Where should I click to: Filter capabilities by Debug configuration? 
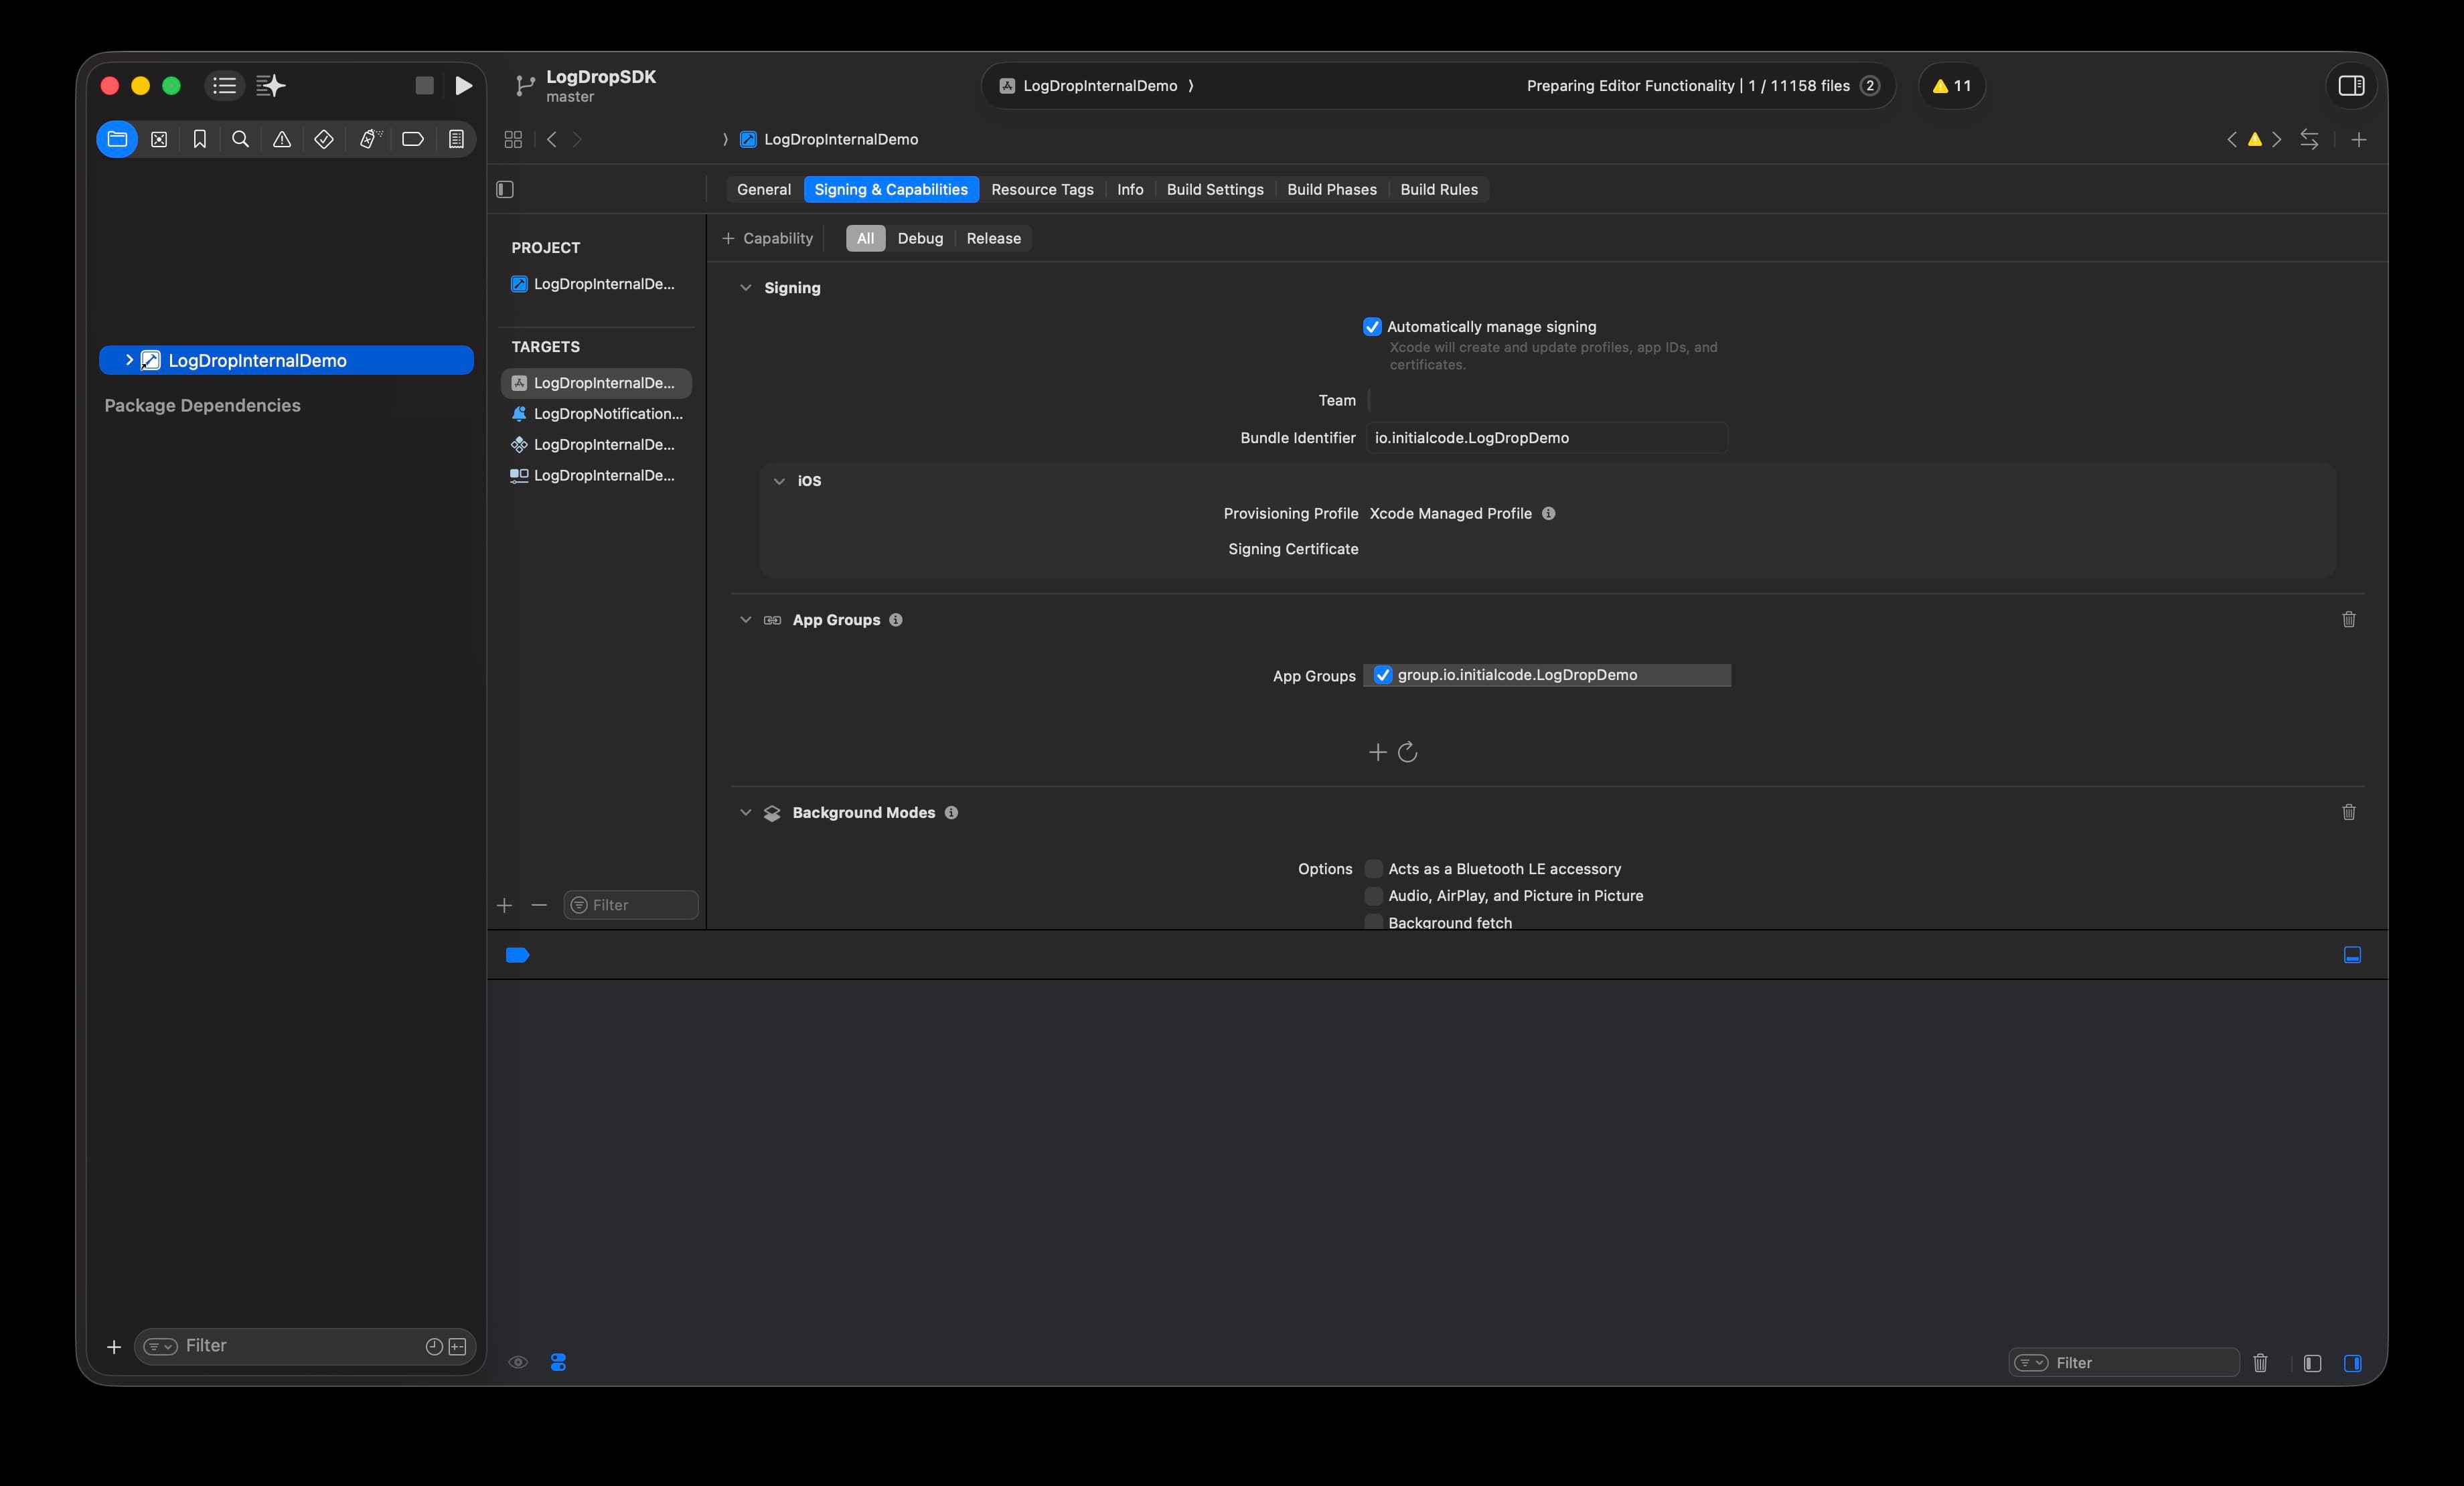920,238
